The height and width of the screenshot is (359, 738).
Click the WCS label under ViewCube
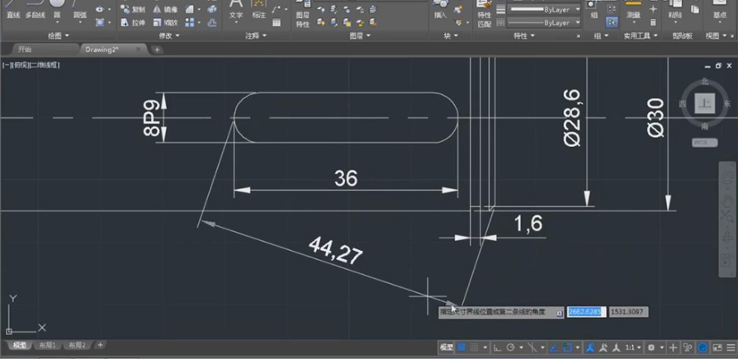[704, 143]
